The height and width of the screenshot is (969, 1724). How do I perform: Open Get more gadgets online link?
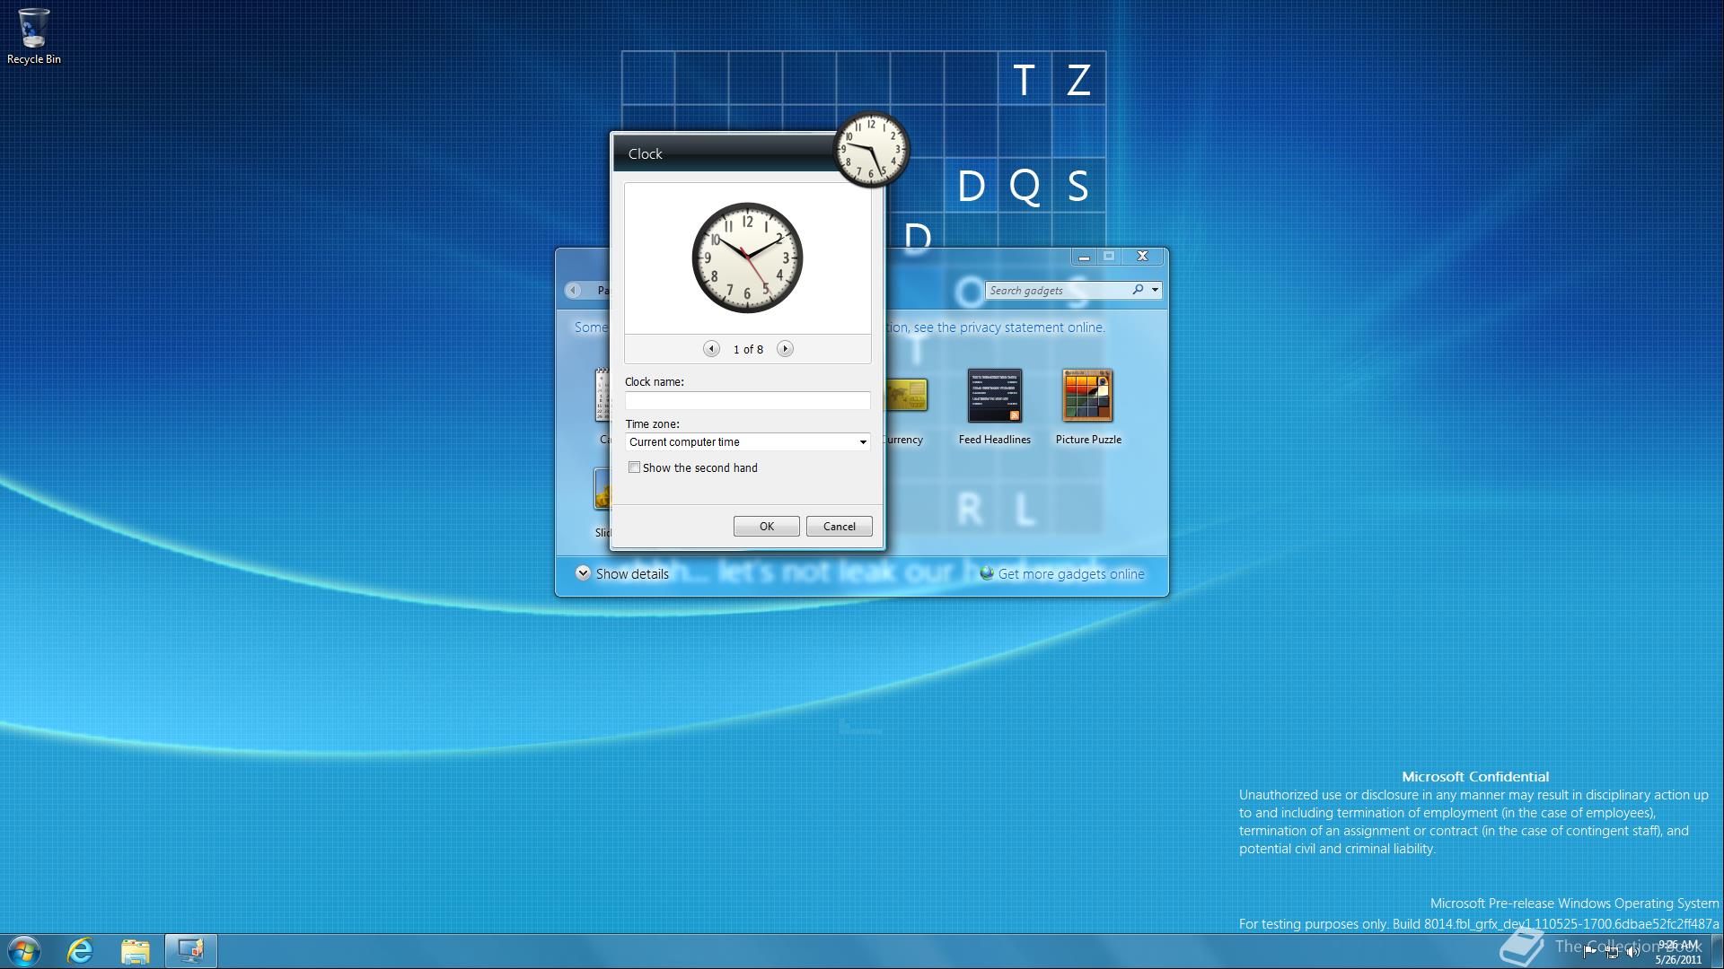[x=1070, y=574]
